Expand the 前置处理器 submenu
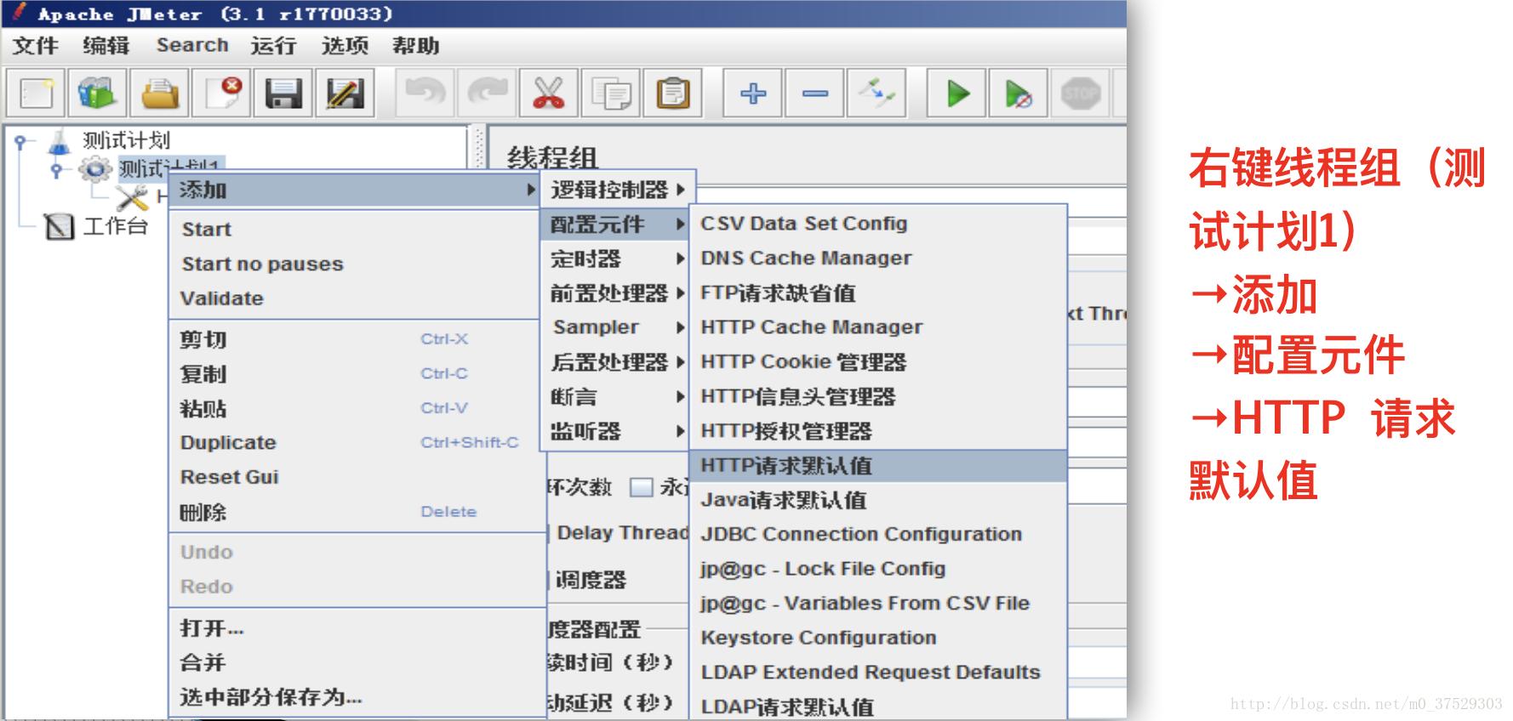Image resolution: width=1513 pixels, height=721 pixels. pos(614,293)
